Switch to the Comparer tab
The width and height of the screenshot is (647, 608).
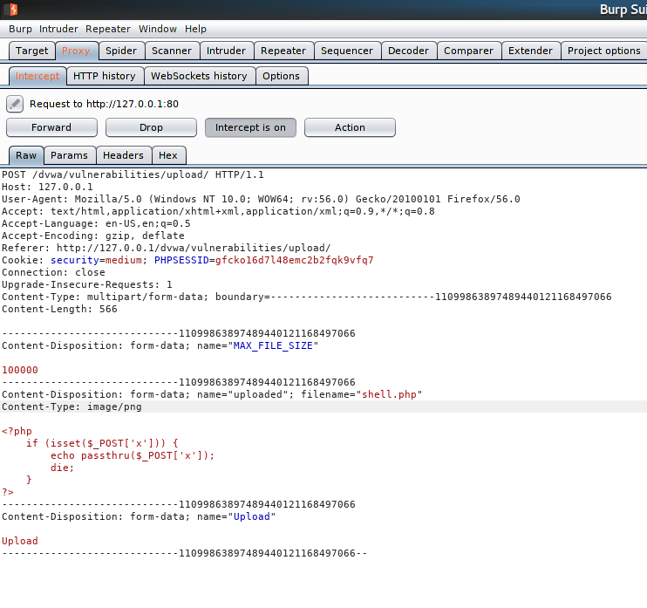click(469, 51)
